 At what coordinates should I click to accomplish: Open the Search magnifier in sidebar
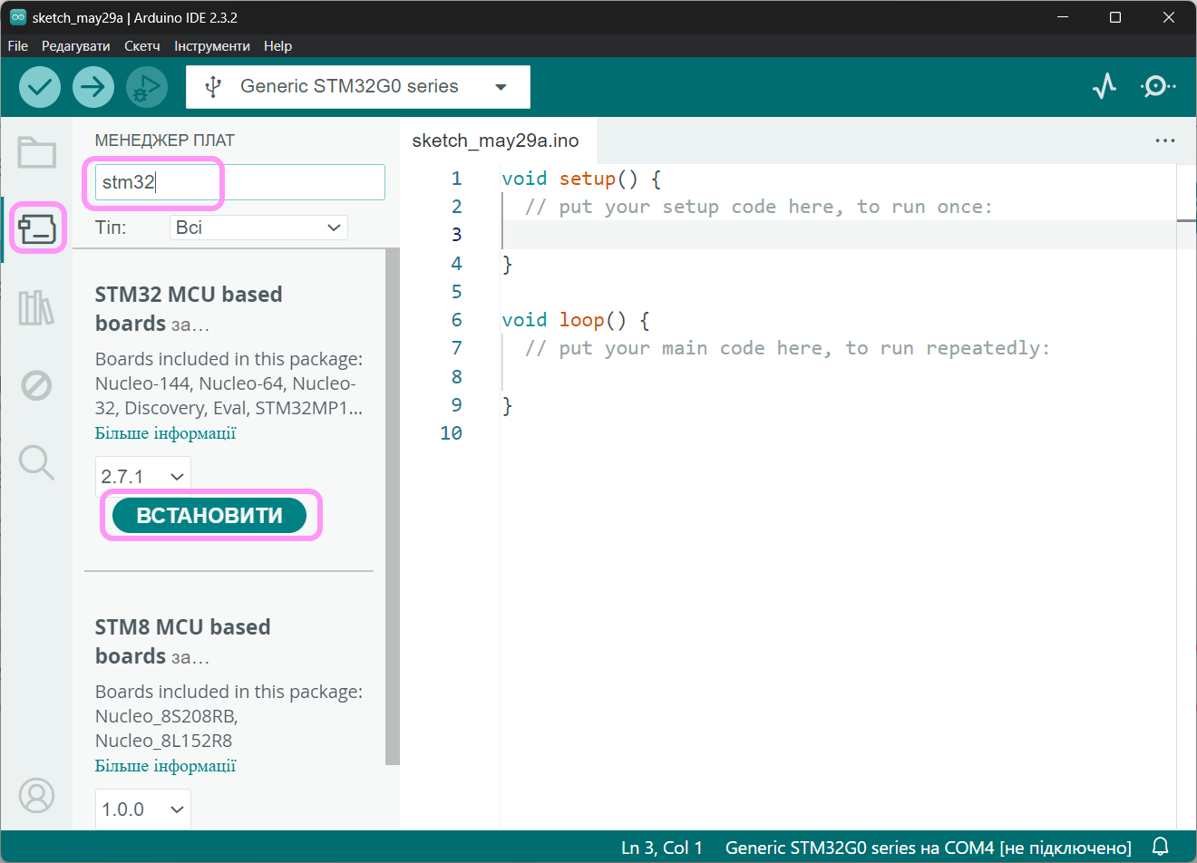37,462
